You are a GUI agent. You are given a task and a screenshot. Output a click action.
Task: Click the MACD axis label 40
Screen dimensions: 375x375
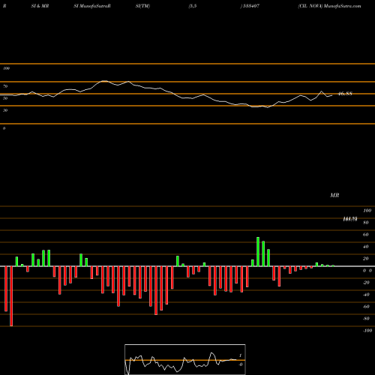(366, 247)
